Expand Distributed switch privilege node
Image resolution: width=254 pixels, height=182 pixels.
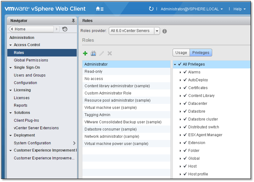click(180, 127)
